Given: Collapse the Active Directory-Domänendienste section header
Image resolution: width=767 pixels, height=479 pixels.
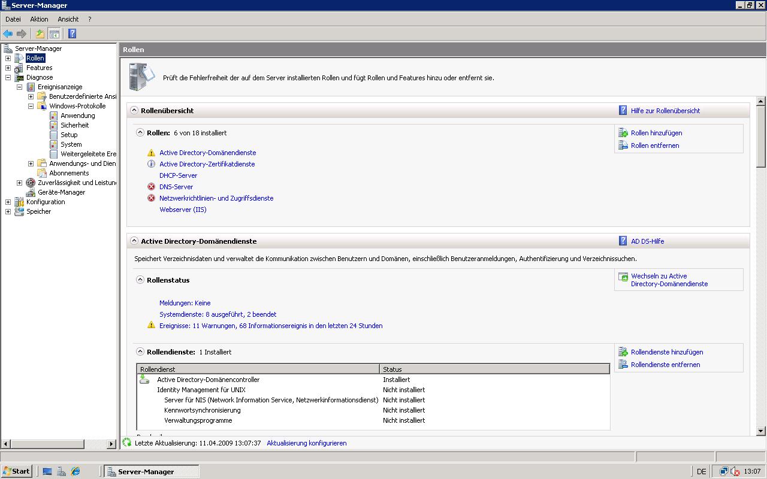Looking at the screenshot, I should 134,241.
